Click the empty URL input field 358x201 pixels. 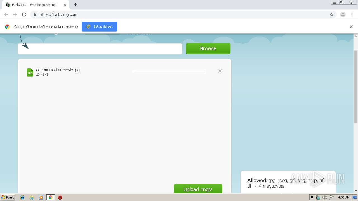[x=100, y=49]
